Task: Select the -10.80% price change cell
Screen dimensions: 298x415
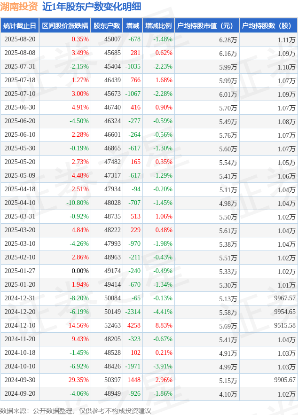Action: pos(77,203)
